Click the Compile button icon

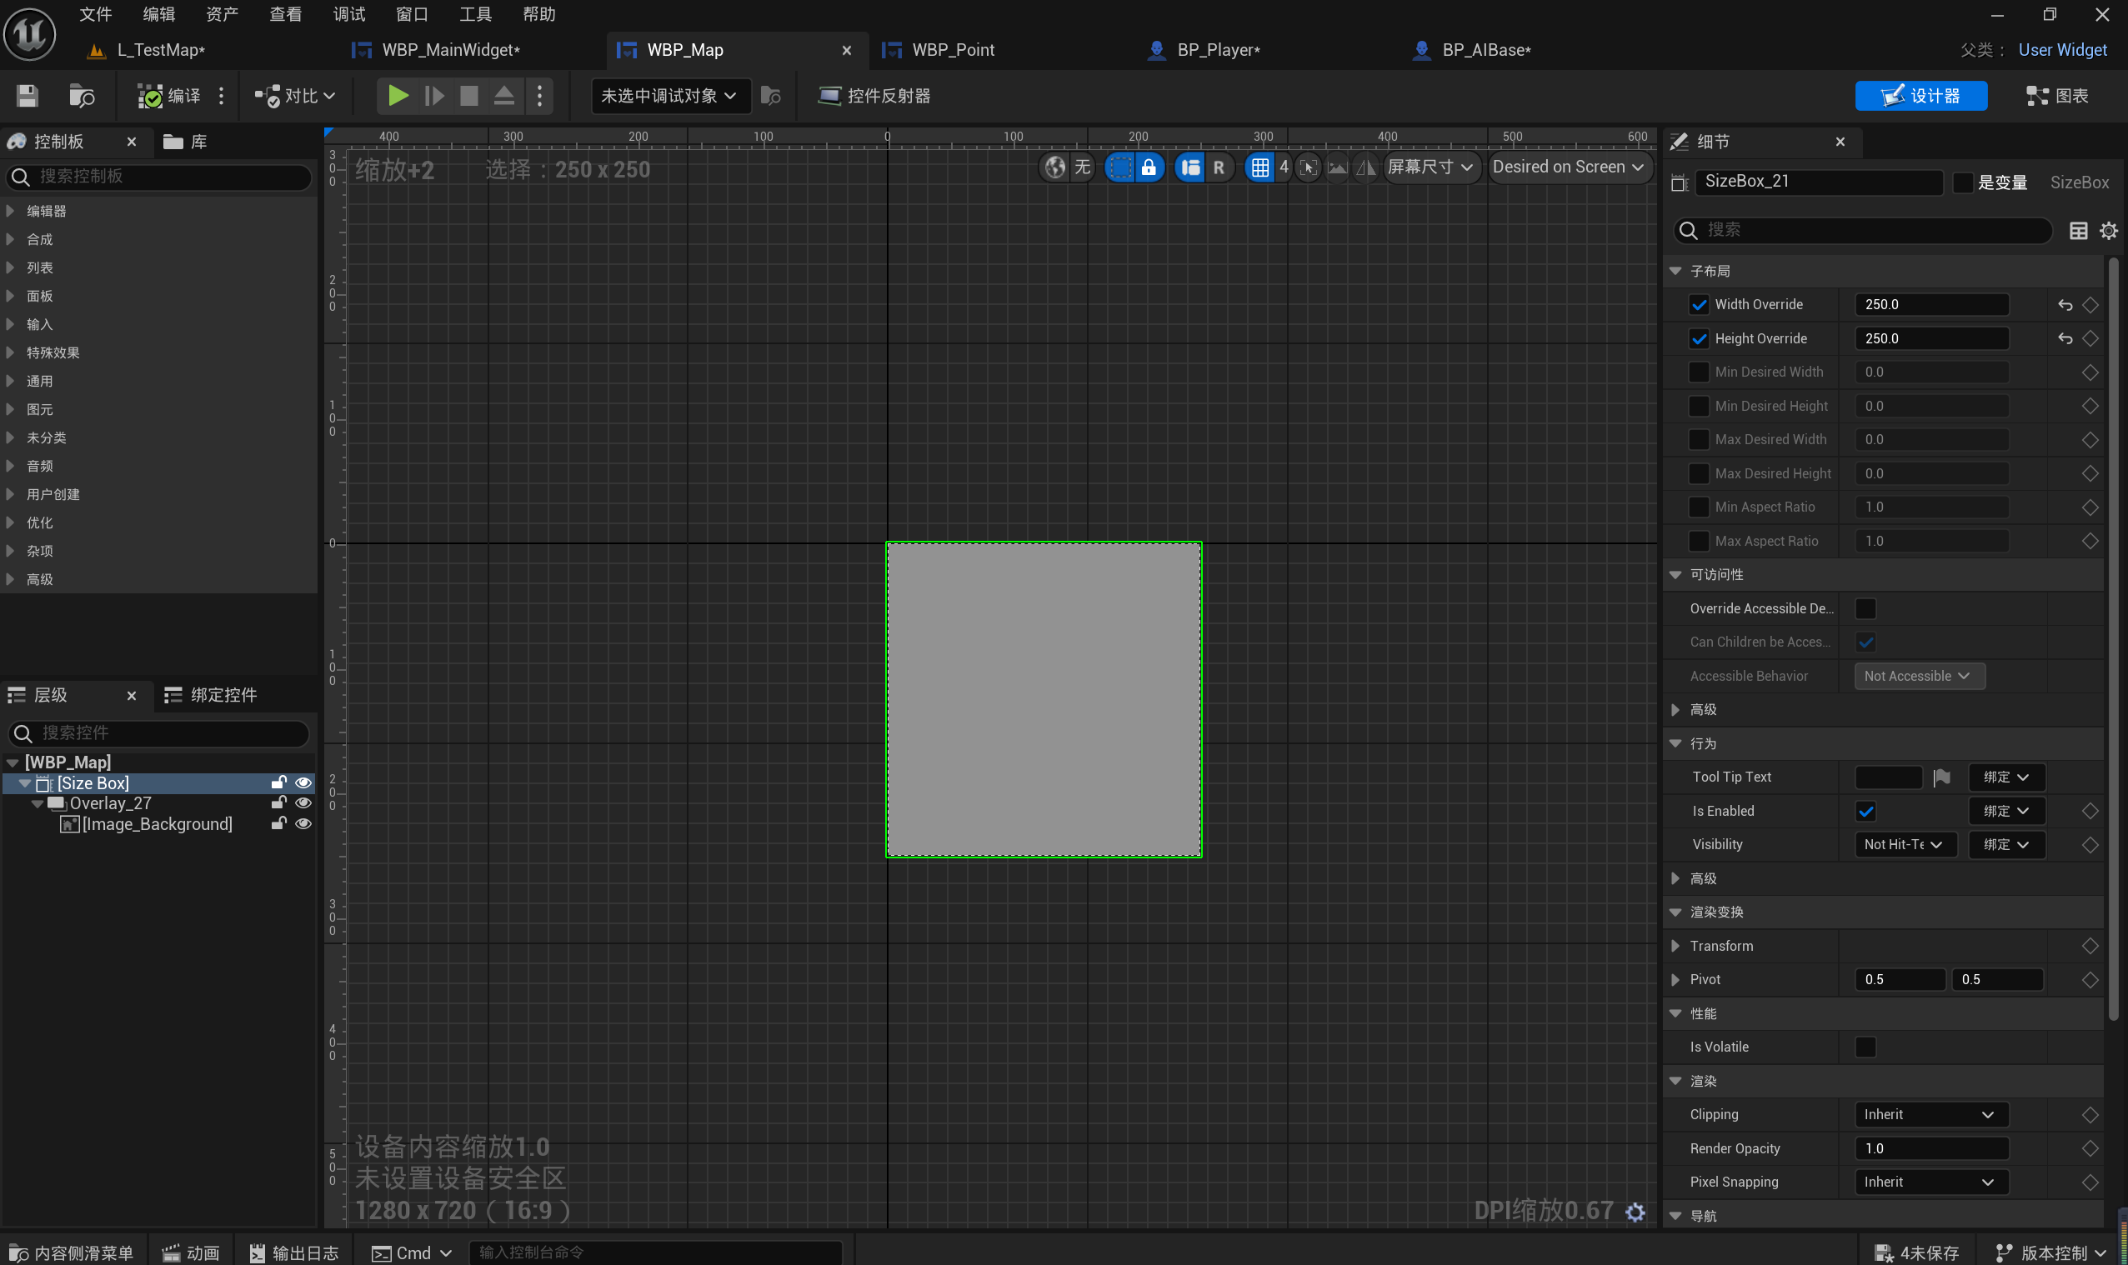[151, 96]
